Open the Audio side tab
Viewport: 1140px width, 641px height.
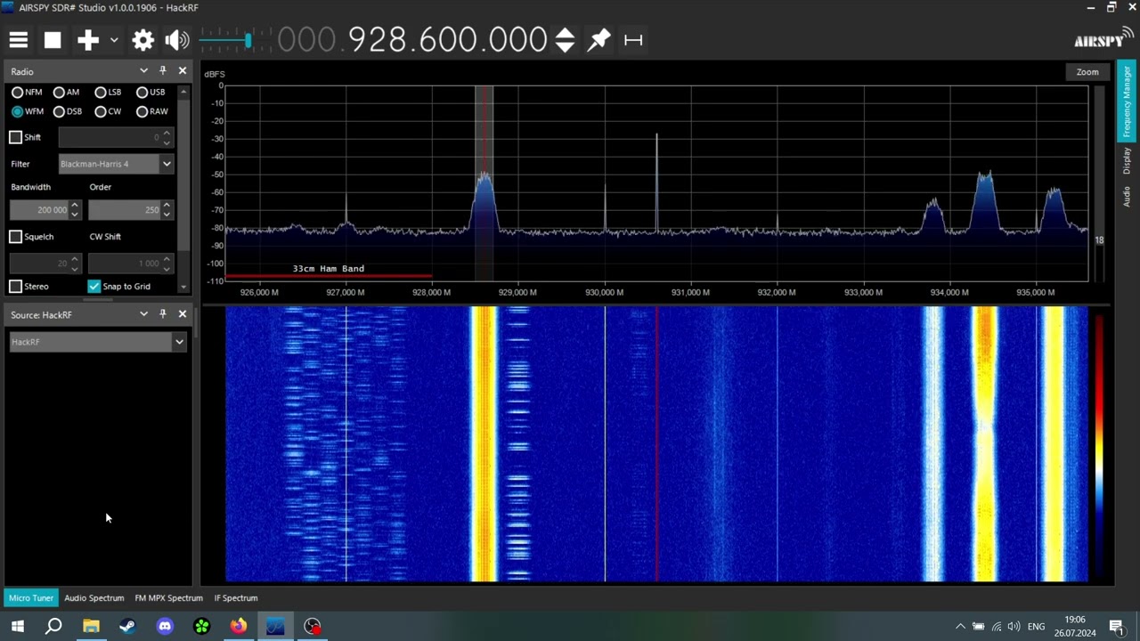pos(1127,197)
